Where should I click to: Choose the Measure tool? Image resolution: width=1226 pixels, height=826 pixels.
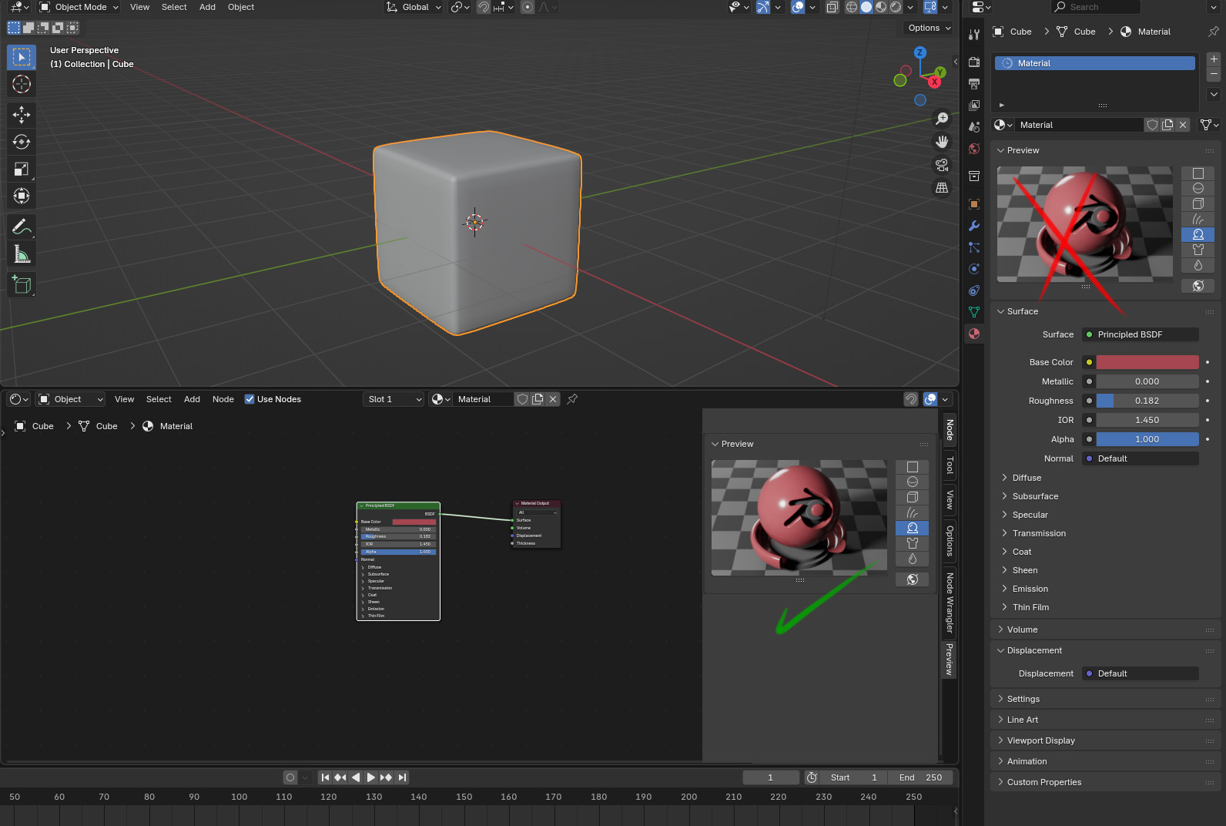[22, 254]
